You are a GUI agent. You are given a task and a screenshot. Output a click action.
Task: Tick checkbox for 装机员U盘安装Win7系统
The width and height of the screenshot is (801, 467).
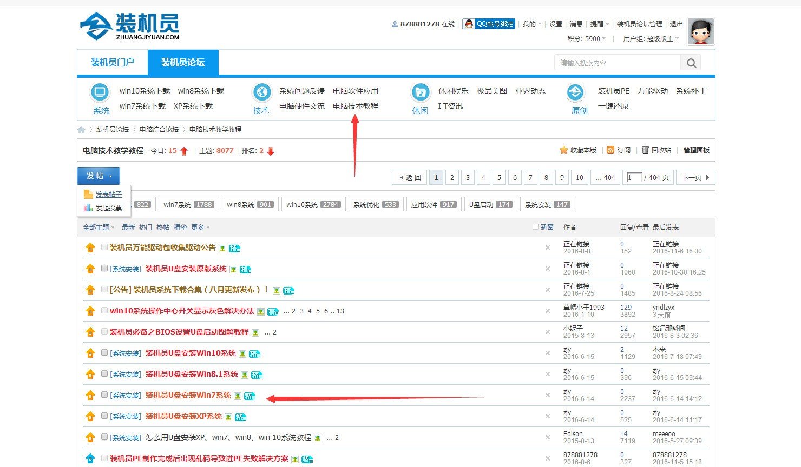pyautogui.click(x=104, y=395)
